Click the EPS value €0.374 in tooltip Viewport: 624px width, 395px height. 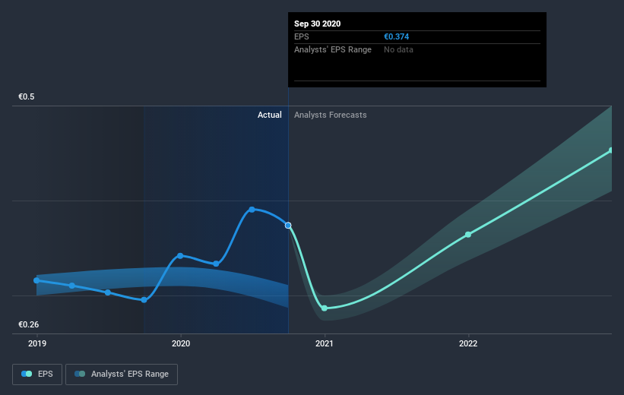tap(397, 36)
